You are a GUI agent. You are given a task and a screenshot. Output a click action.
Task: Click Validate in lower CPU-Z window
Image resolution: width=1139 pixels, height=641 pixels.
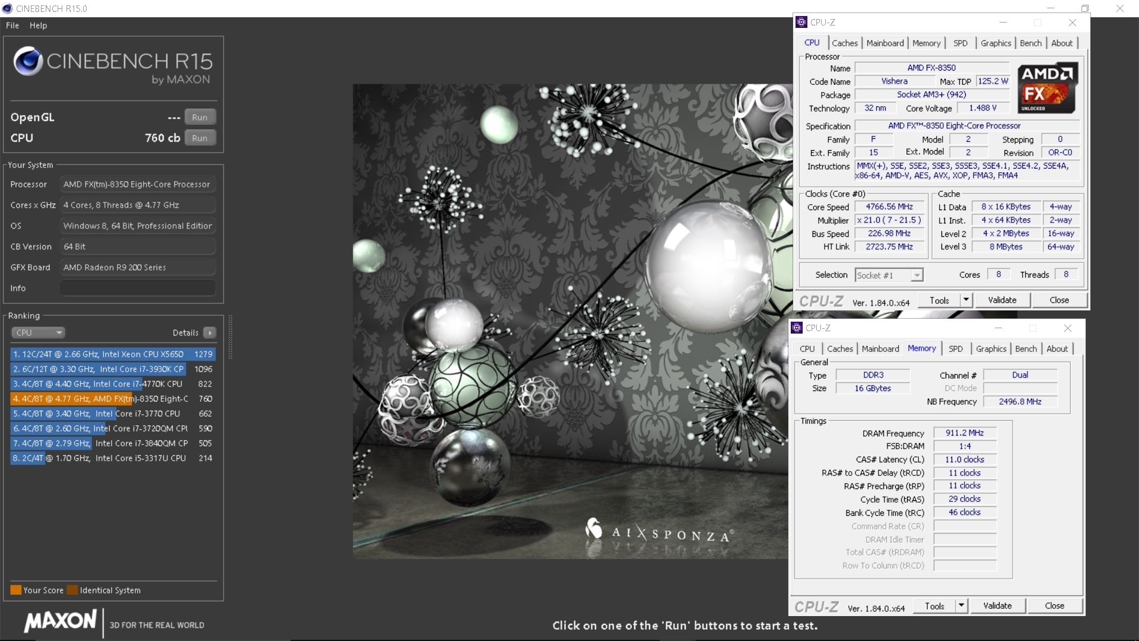point(998,606)
